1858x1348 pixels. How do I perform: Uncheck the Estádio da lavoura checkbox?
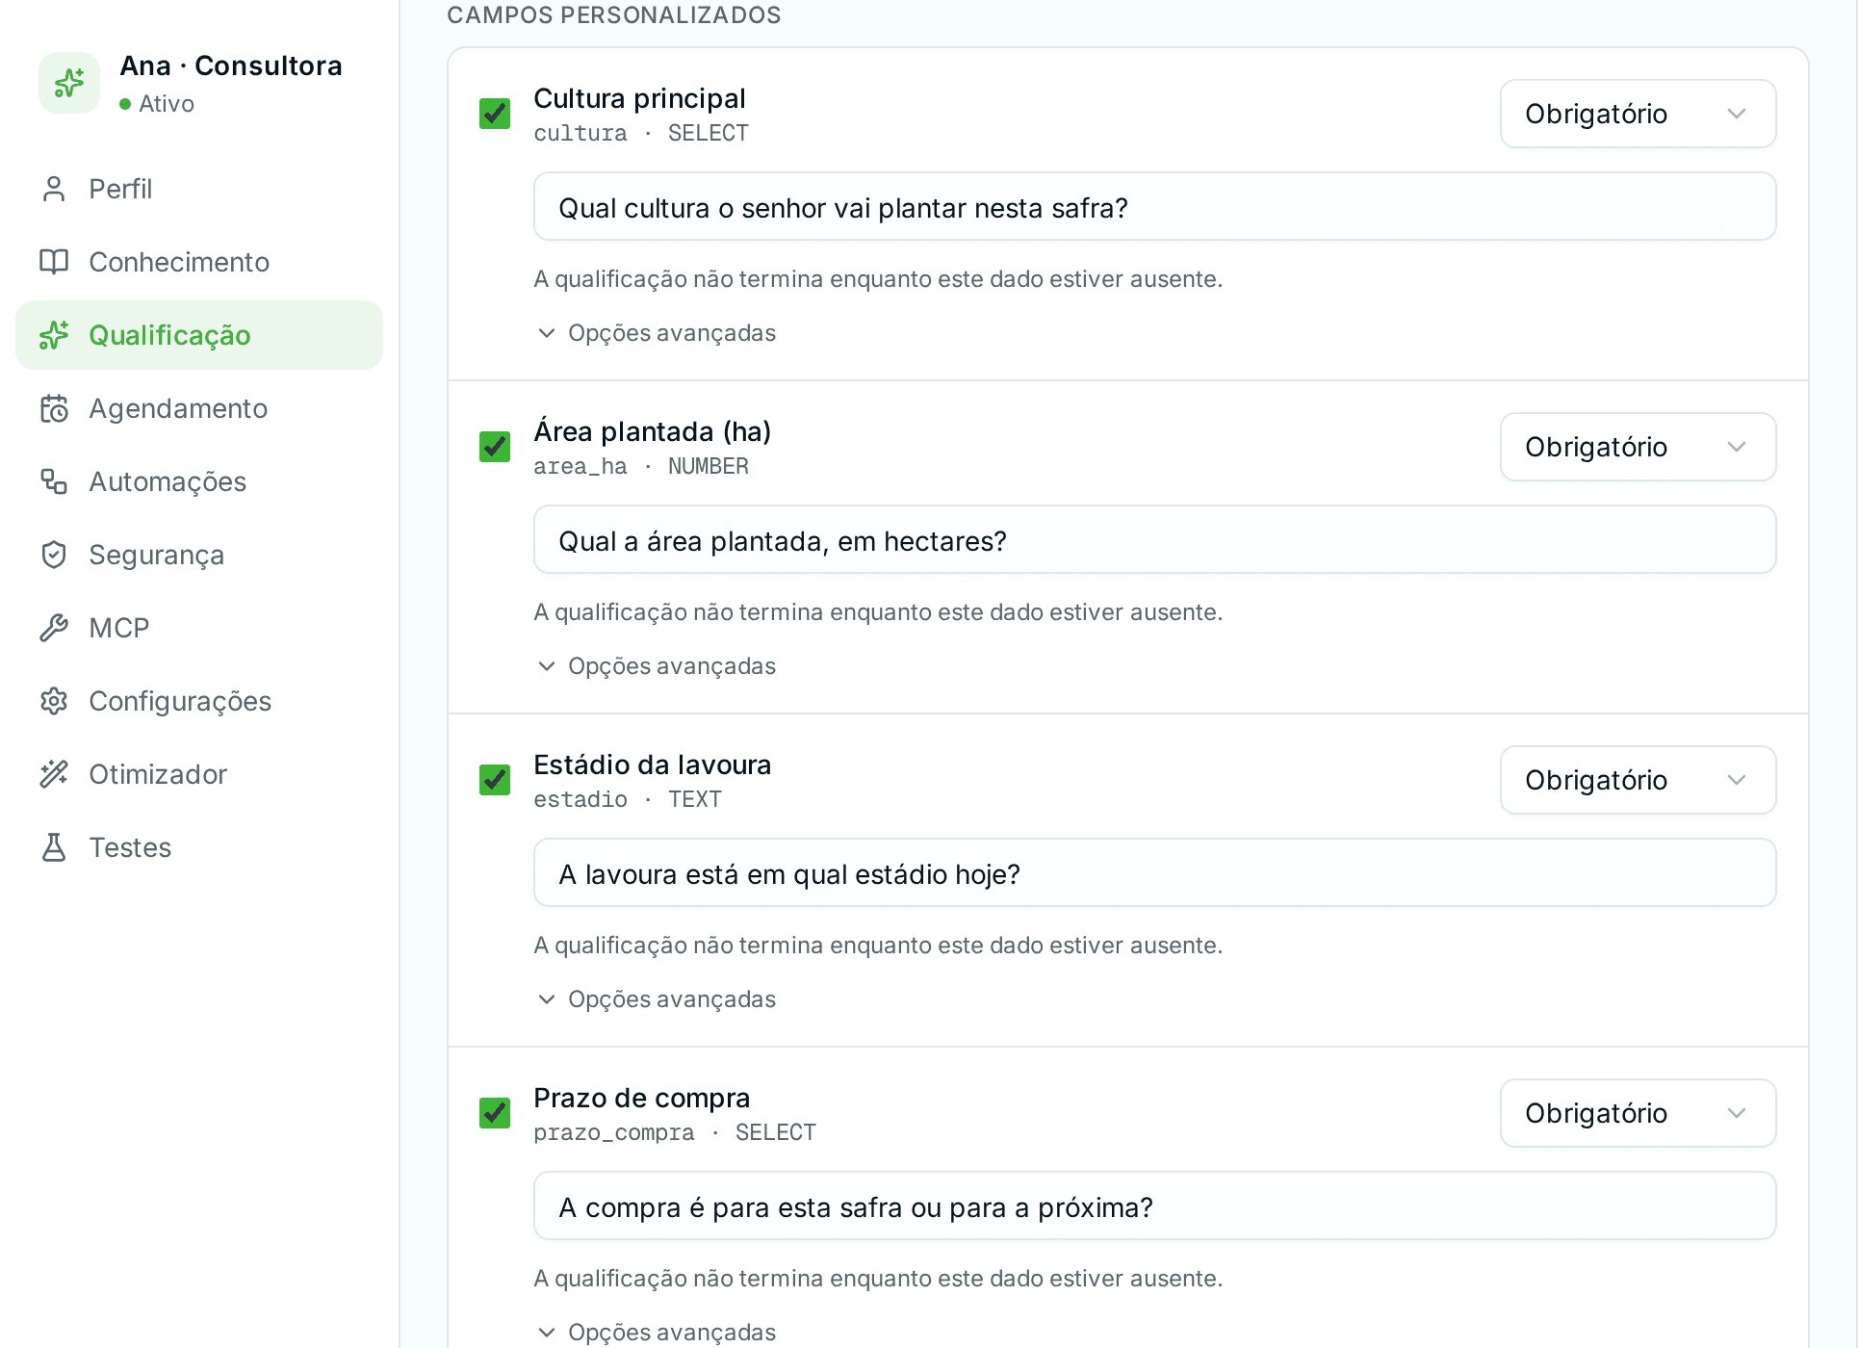495,780
